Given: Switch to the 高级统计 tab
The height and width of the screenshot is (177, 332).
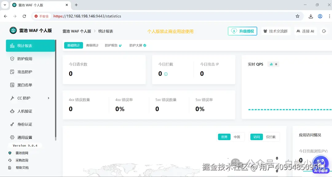Looking at the screenshot, I should point(92,45).
